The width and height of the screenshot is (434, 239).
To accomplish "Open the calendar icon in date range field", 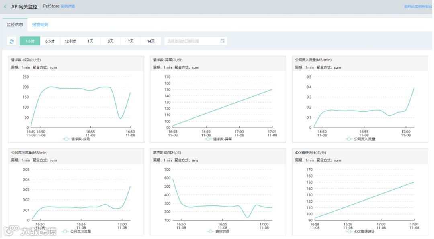I will click(223, 41).
